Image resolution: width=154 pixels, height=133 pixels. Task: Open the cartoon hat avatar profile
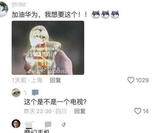(x=16, y=93)
